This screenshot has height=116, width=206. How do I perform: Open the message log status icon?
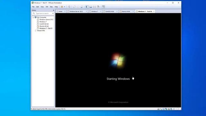(x=178, y=109)
